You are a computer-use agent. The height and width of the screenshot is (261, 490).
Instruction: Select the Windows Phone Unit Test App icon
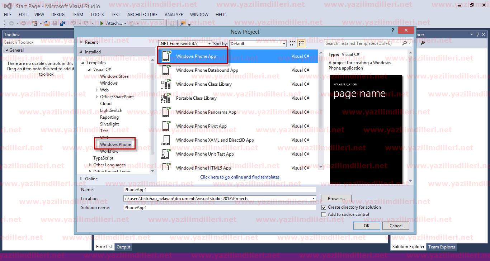coord(166,154)
